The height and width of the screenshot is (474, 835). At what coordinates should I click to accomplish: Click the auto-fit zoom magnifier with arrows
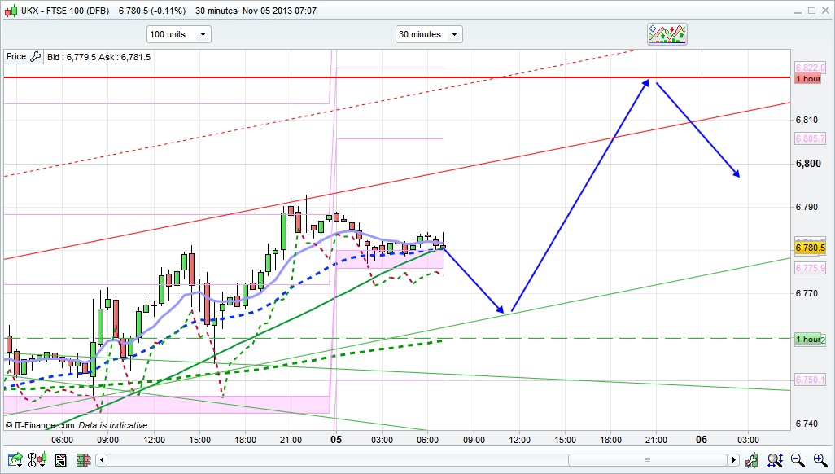[x=776, y=460]
